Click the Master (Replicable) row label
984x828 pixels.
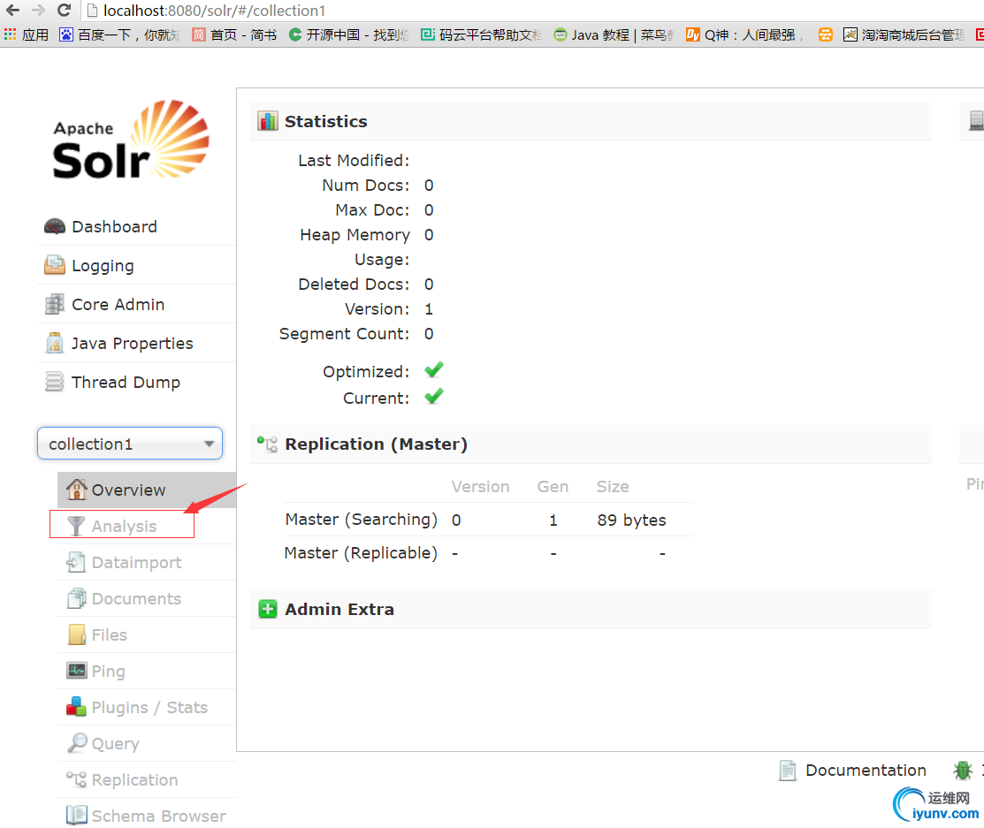click(361, 552)
